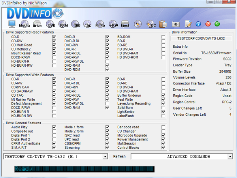Click the Ready status progress bar
Viewport: 237px width, 178px height.
[85, 169]
